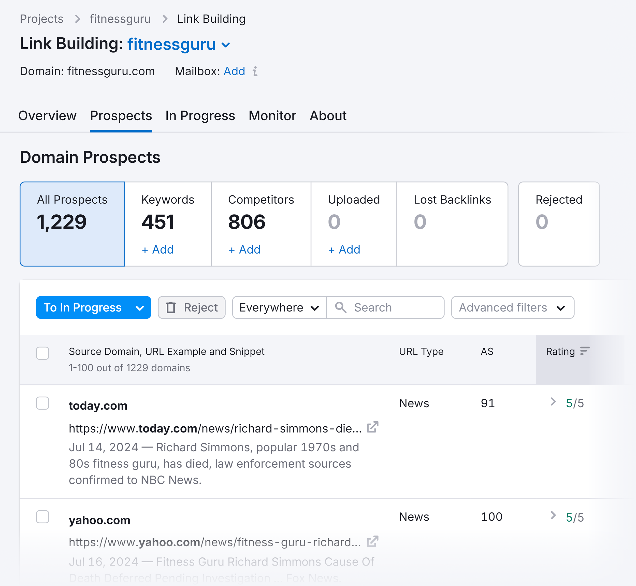Click + Add under Keywords

point(157,249)
